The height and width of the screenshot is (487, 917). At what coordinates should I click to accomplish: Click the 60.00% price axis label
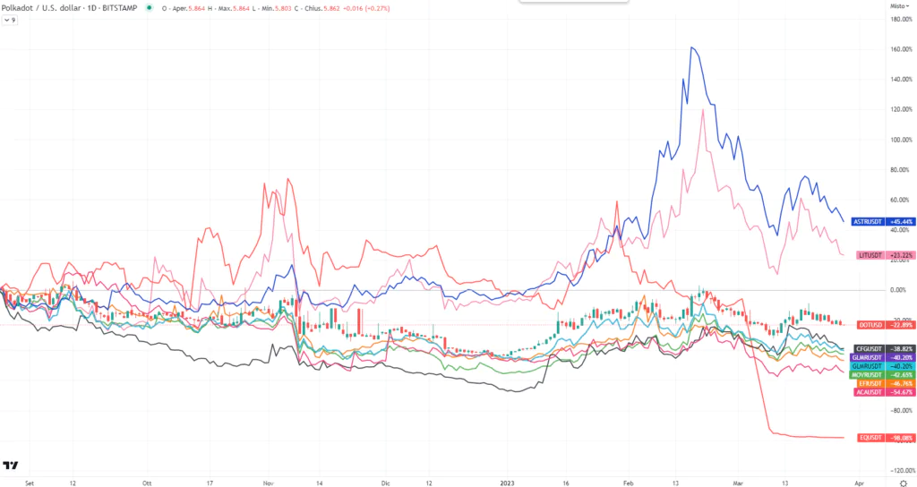pos(901,200)
